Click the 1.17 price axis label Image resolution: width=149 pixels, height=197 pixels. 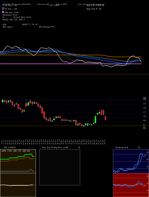pos(145,112)
